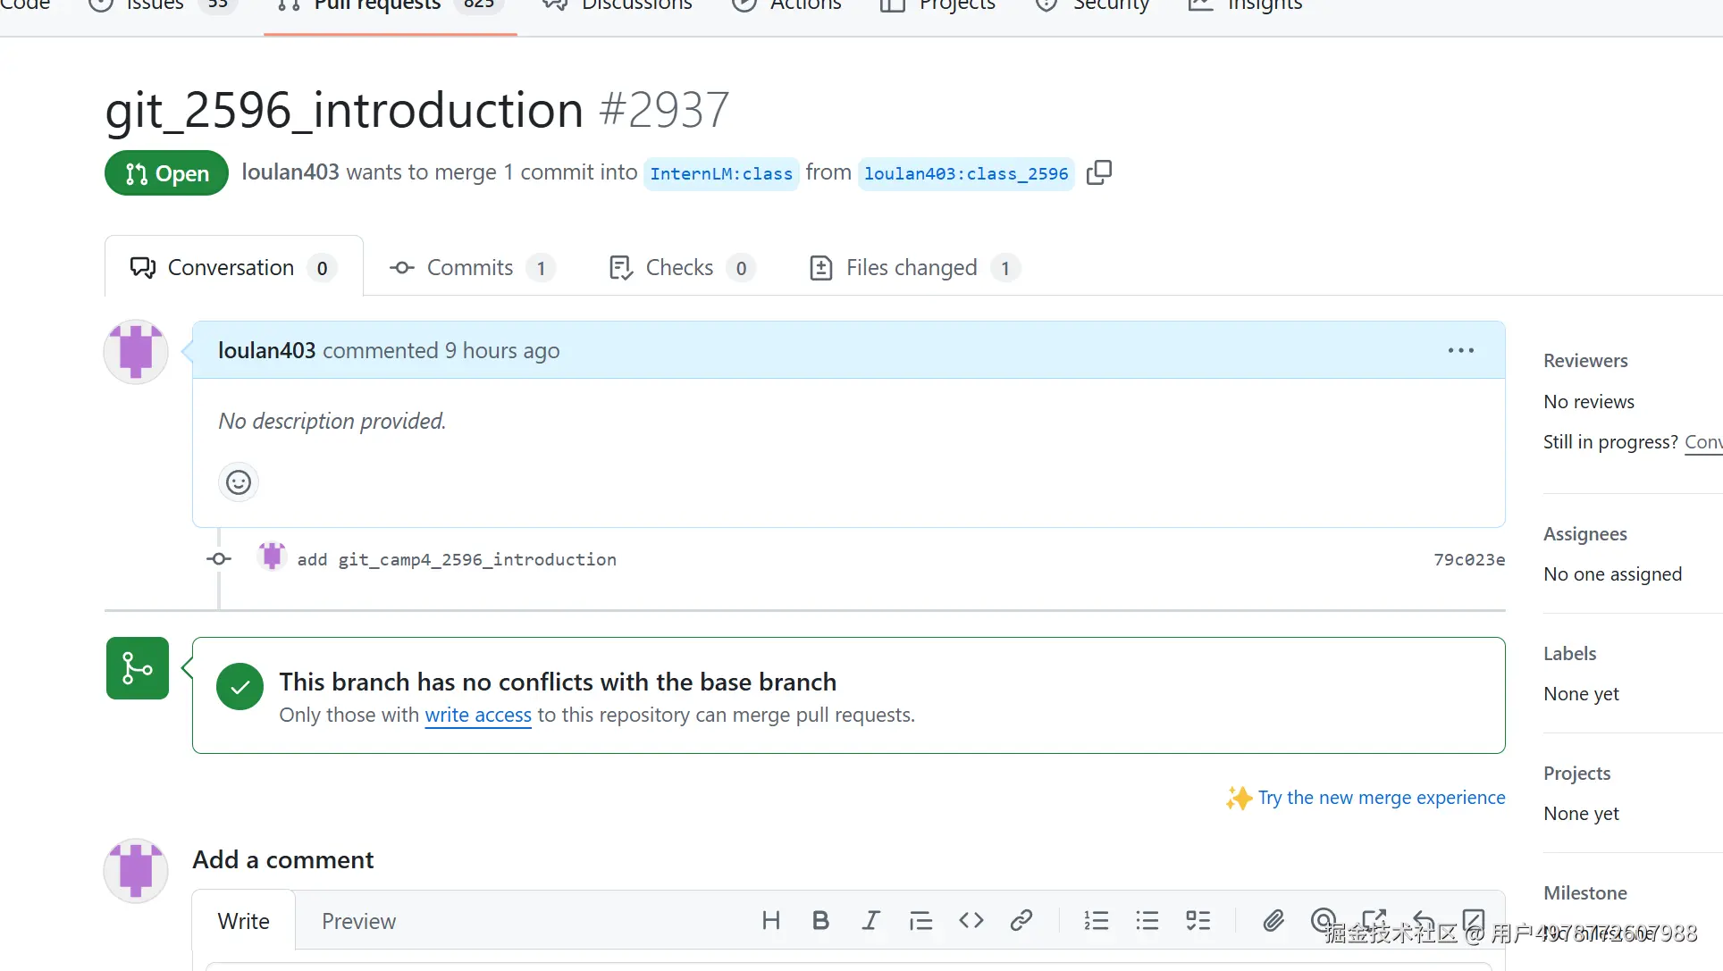
Task: Open the write access link
Action: pyautogui.click(x=477, y=715)
